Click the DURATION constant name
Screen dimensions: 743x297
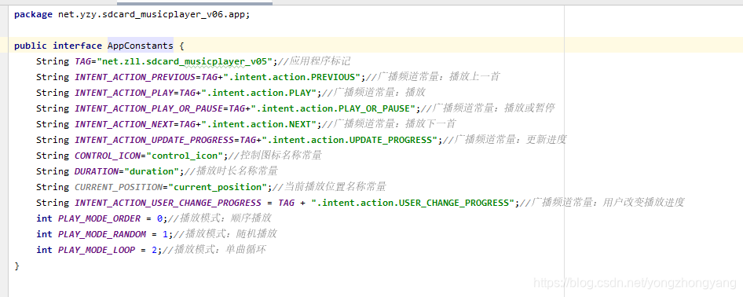[x=96, y=171]
